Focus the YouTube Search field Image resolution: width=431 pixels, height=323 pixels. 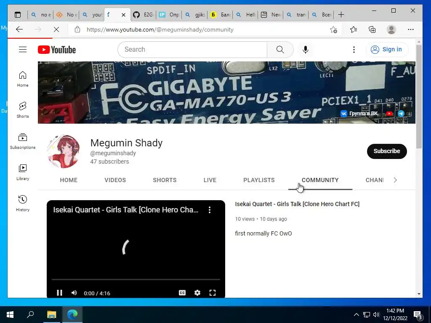point(192,50)
